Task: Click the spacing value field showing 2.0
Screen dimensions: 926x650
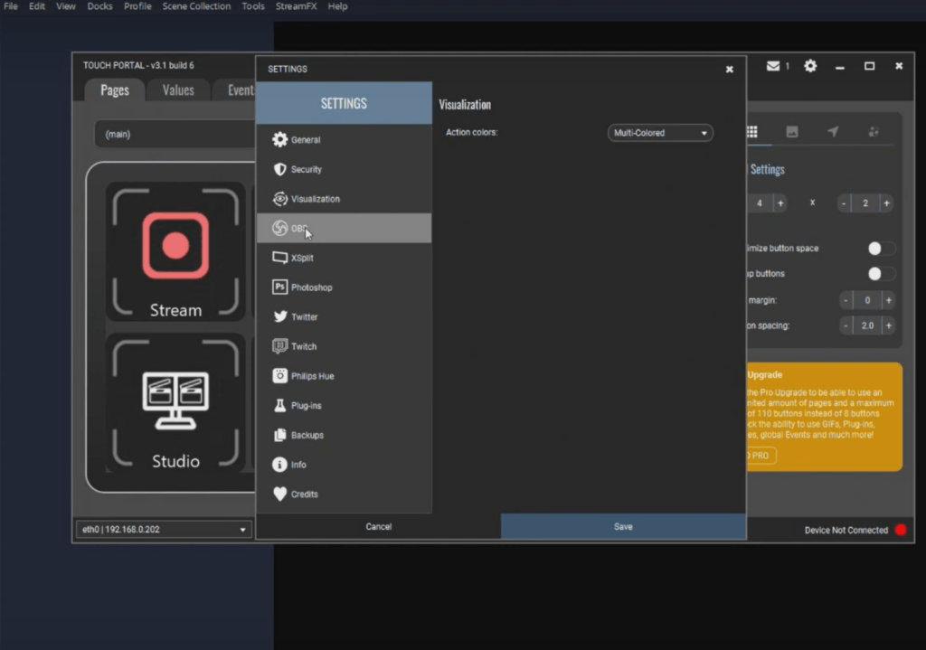Action: pyautogui.click(x=867, y=325)
